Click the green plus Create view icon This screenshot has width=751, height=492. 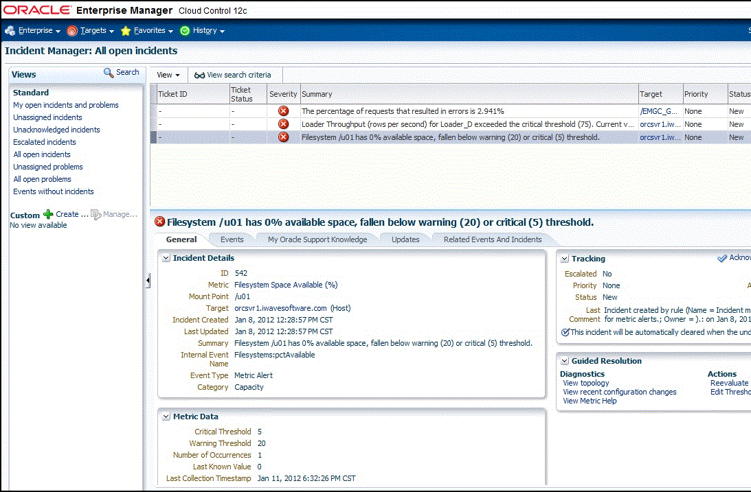pyautogui.click(x=48, y=214)
